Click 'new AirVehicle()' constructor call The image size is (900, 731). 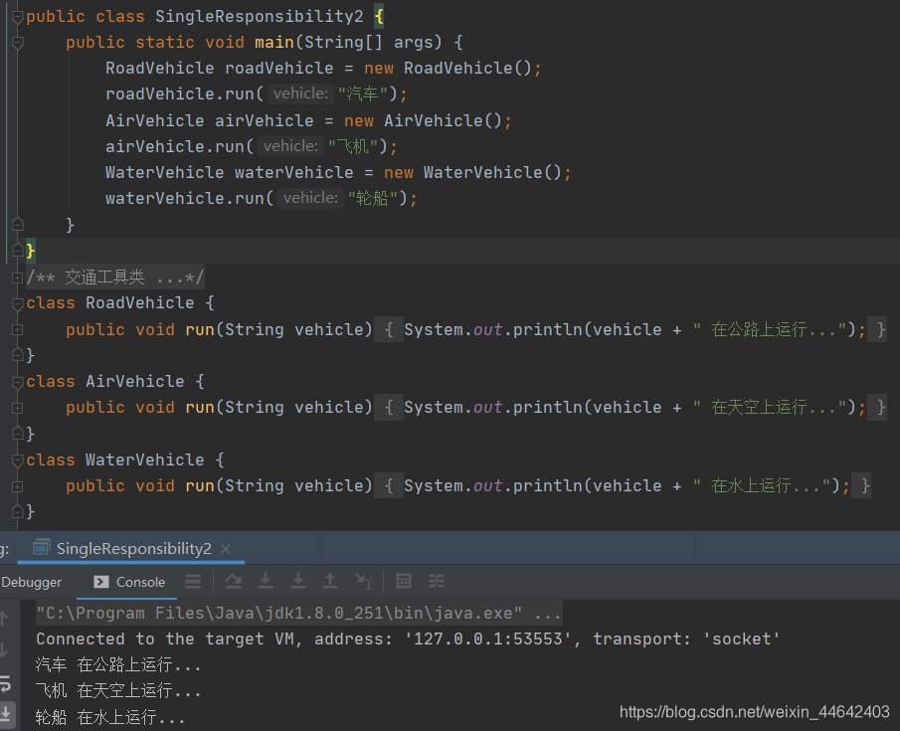click(x=423, y=120)
